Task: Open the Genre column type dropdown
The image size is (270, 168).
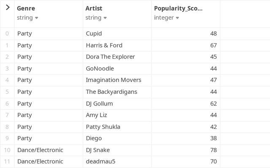Action: click(x=37, y=18)
